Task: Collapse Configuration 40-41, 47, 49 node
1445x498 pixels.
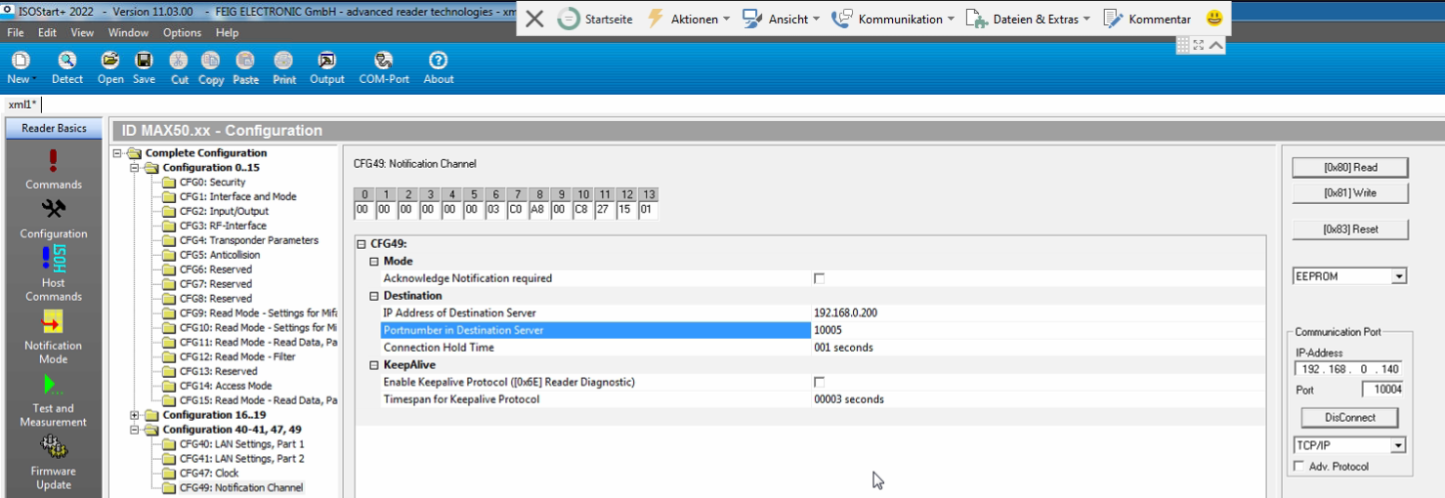Action: (135, 430)
